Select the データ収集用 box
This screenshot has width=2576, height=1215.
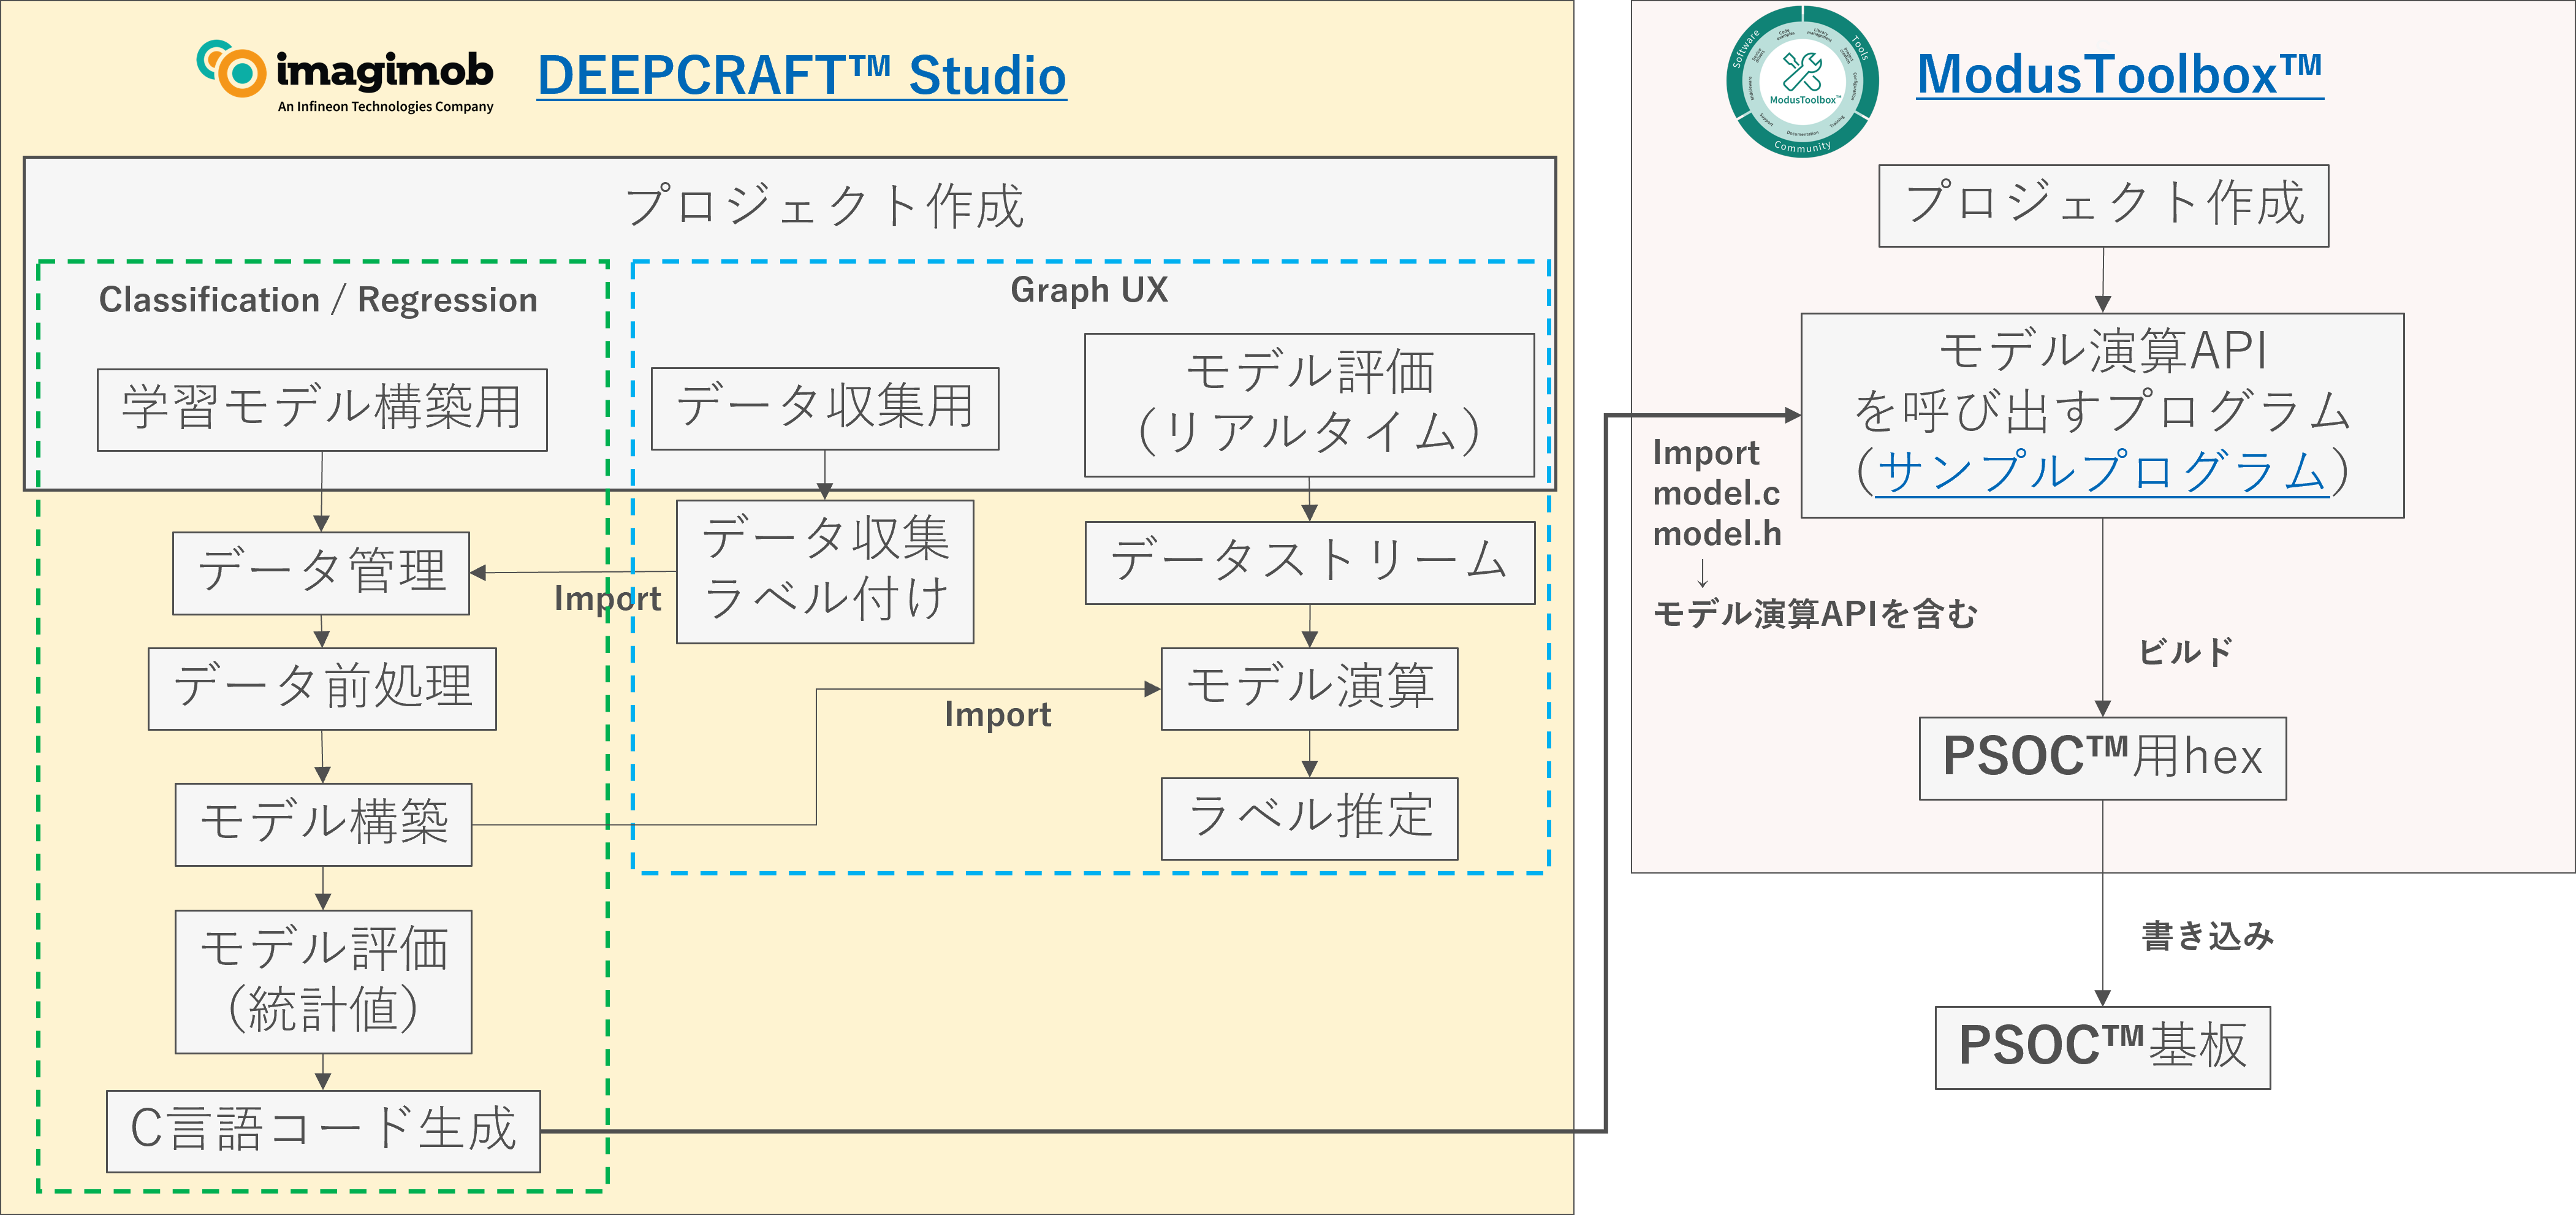click(x=825, y=408)
